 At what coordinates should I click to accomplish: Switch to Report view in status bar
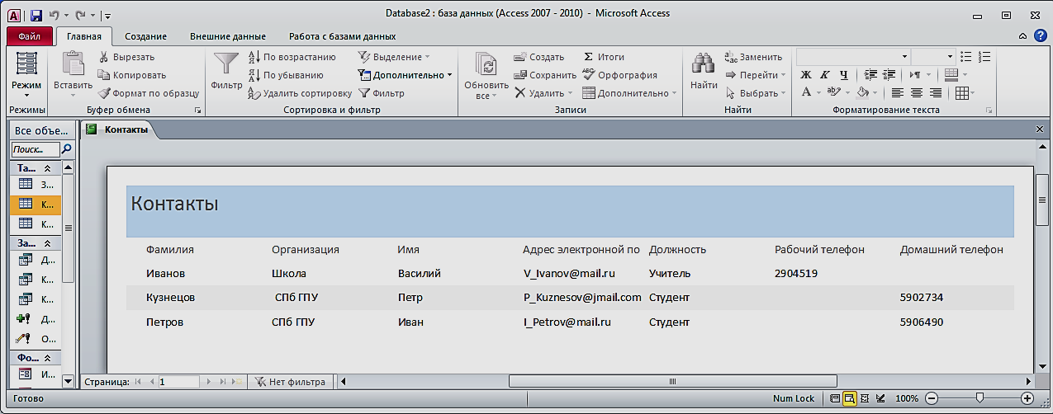click(835, 398)
